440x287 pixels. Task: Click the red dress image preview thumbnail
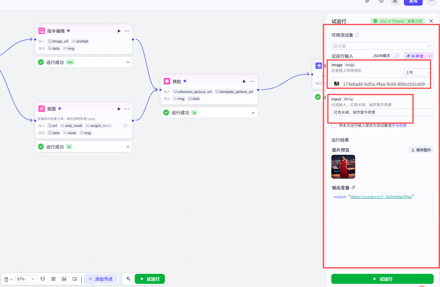coord(343,167)
